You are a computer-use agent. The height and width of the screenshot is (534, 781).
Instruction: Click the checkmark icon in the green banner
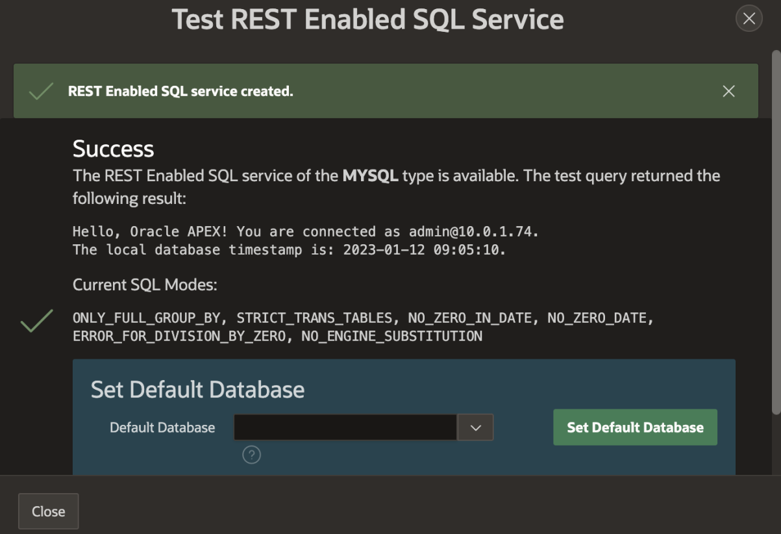tap(41, 92)
